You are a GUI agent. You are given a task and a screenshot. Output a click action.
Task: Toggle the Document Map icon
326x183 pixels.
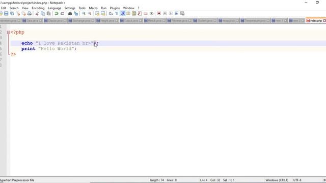tap(134, 14)
